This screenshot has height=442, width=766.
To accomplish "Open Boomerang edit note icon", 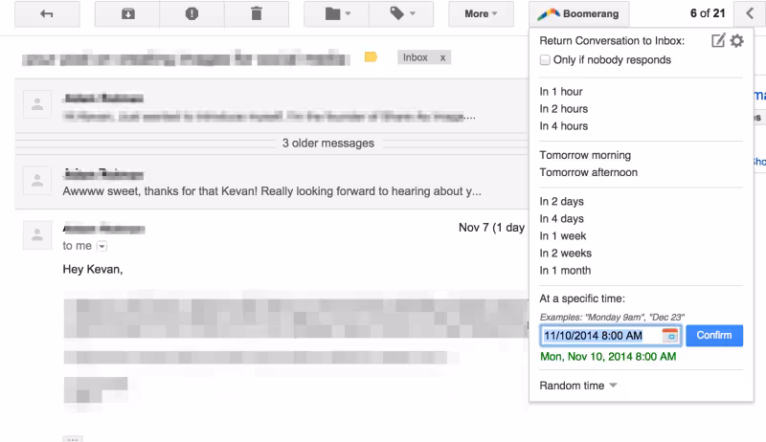I will tap(718, 40).
